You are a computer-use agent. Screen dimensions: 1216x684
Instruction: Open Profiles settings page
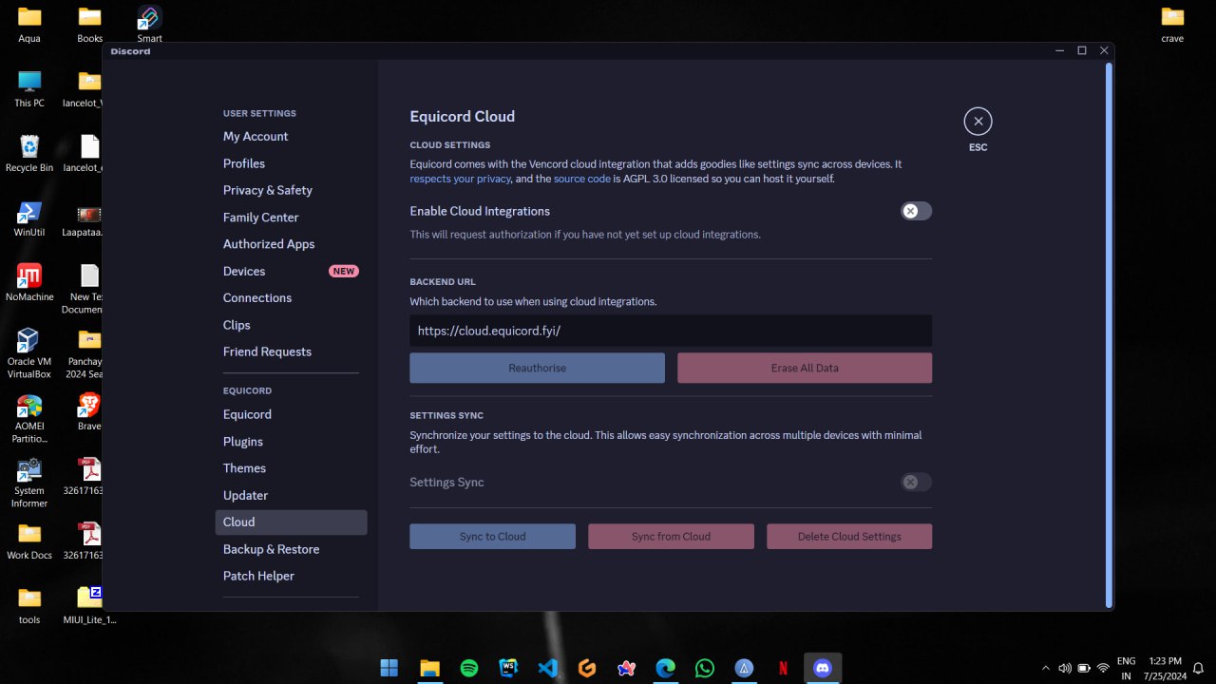pos(291,163)
